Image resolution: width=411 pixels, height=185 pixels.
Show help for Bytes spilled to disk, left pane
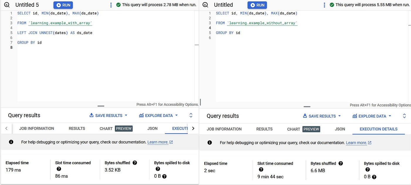[158, 169]
